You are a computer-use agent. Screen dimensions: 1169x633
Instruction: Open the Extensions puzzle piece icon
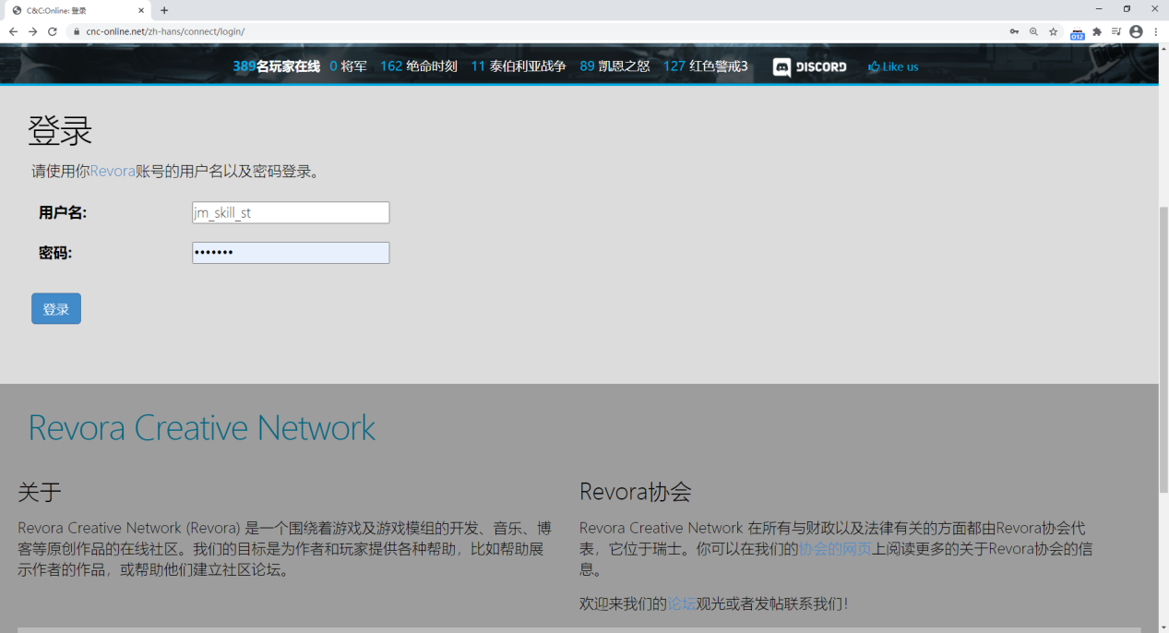pos(1097,31)
